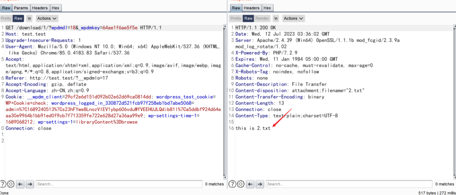456x195 pixels.
Task: Click scroll-down arrow of response scrollbar
Action: tap(454, 177)
